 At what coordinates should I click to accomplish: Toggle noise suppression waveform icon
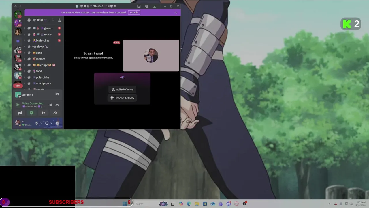click(x=50, y=105)
